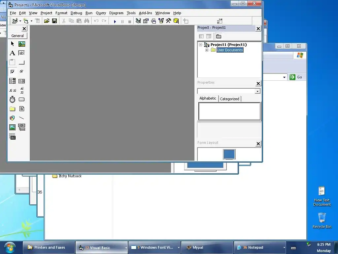Screen dimensions: 338x254
Task: Click the Add Standard EXE Project toolbar icon
Action: pyautogui.click(x=15, y=21)
